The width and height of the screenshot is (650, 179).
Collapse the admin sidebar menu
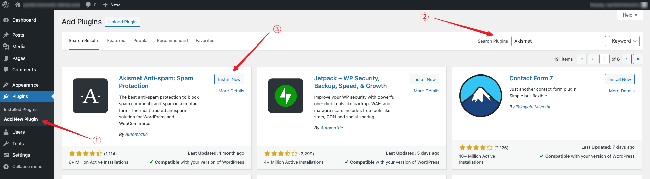pos(27,166)
